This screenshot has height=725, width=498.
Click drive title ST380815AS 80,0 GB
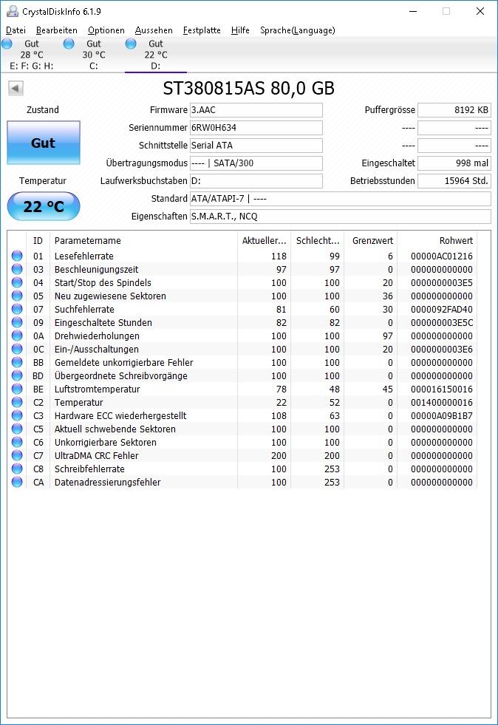pos(249,88)
